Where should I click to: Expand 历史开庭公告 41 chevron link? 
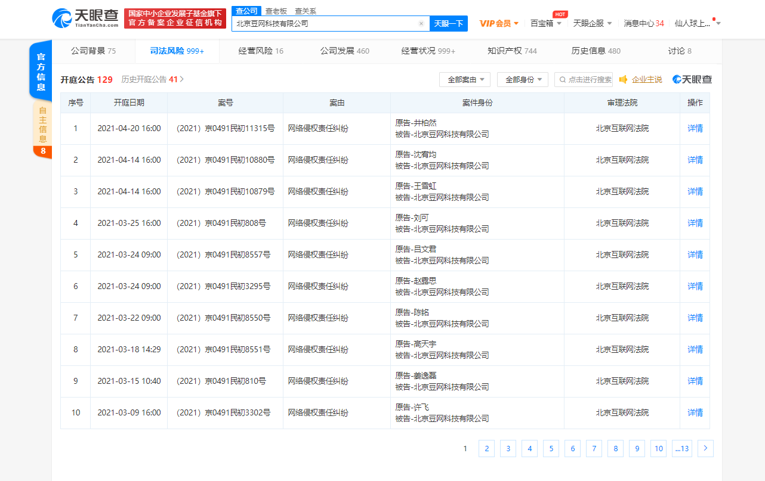click(x=153, y=79)
